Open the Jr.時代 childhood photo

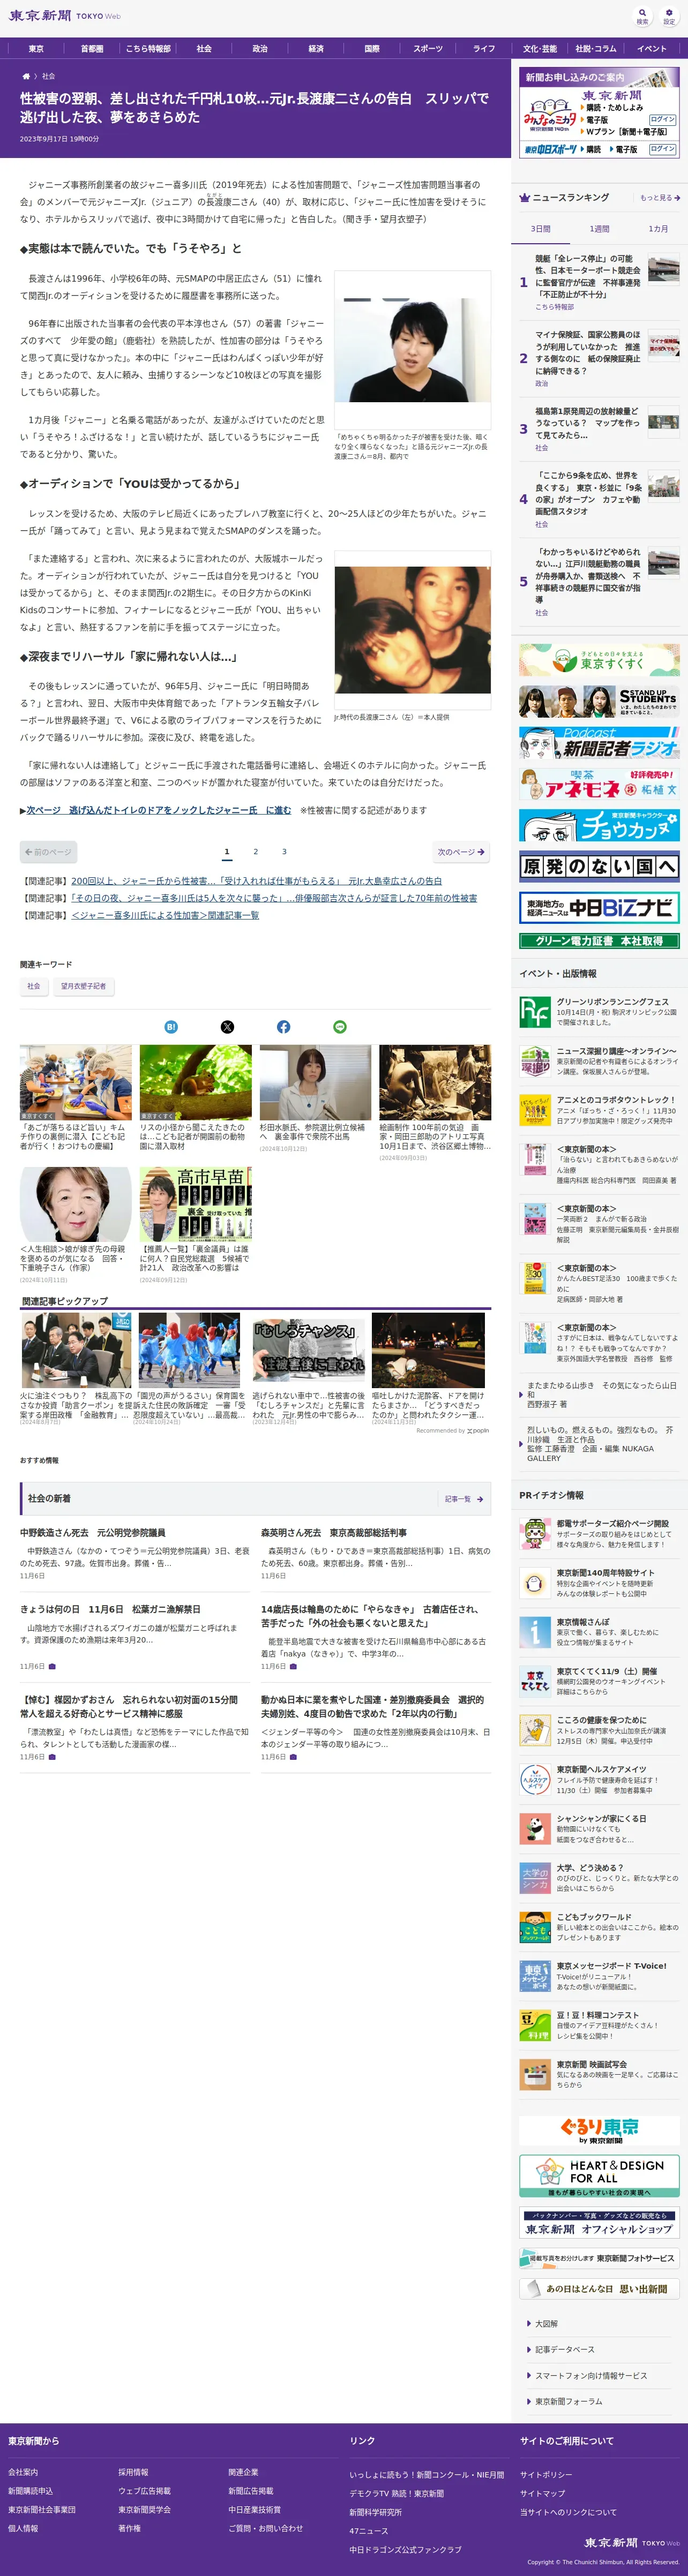click(x=412, y=629)
